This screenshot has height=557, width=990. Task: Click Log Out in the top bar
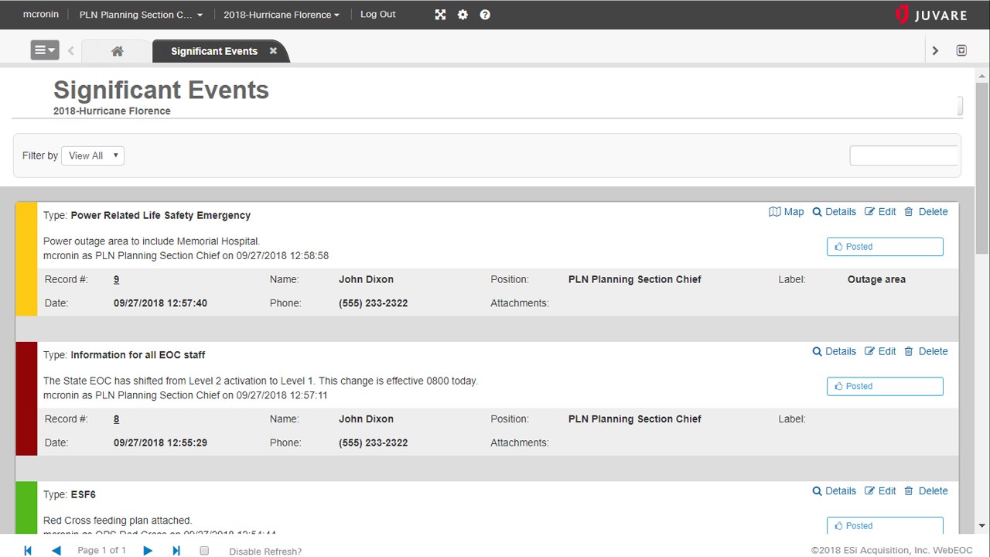tap(377, 14)
